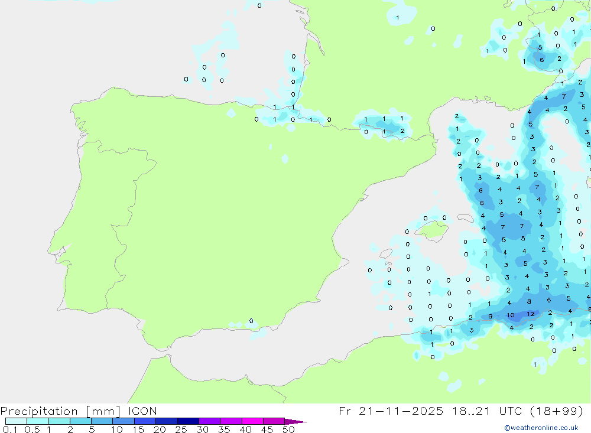This screenshot has height=433, width=591.
Task: Click the 0.1–0.5 mm legend color box
Action: [x=16, y=421]
